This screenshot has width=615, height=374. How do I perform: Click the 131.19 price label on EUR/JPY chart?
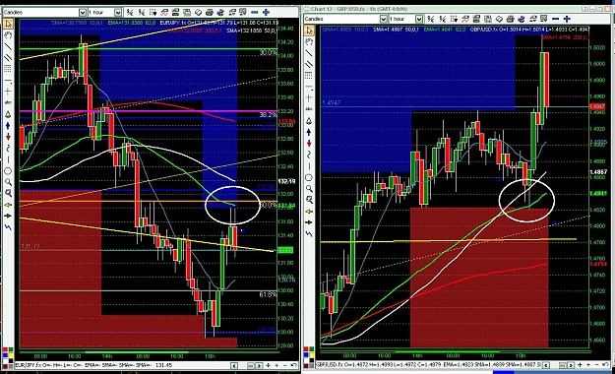pos(31,247)
